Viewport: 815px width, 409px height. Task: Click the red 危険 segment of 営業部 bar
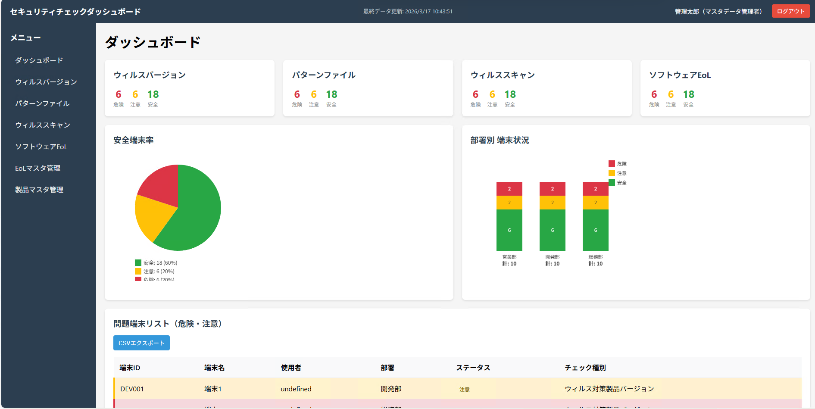509,189
